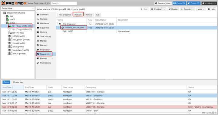Viewport: 218px width, 115px height.
Task: Click the 100 (VM 100) template icon
Action: pyautogui.click(x=10, y=33)
